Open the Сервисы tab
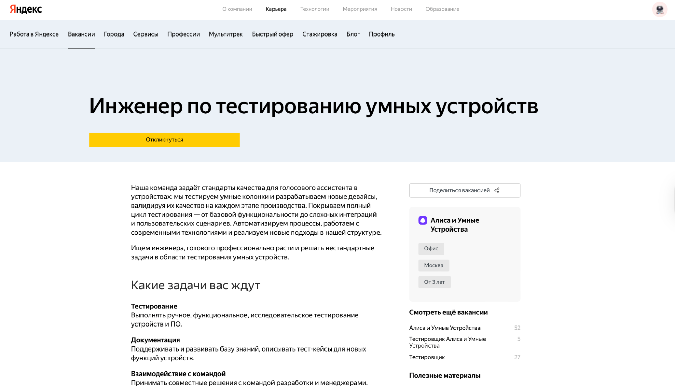This screenshot has width=675, height=386. tap(146, 34)
